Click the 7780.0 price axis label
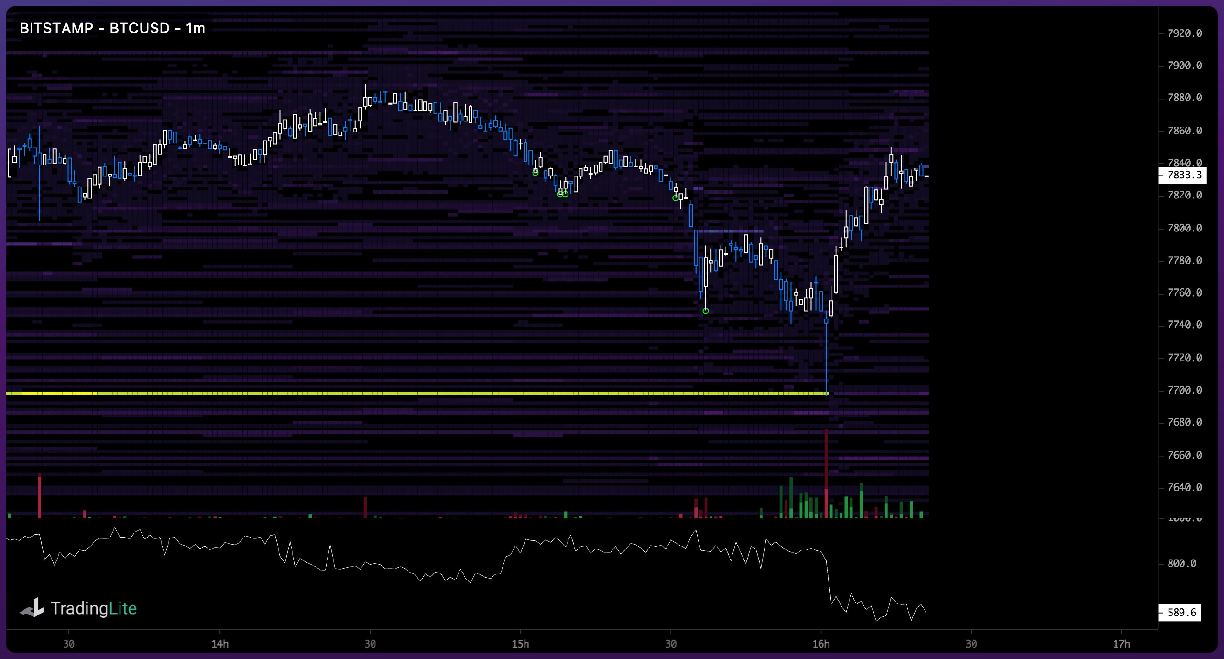The image size is (1224, 659). coord(1184,261)
